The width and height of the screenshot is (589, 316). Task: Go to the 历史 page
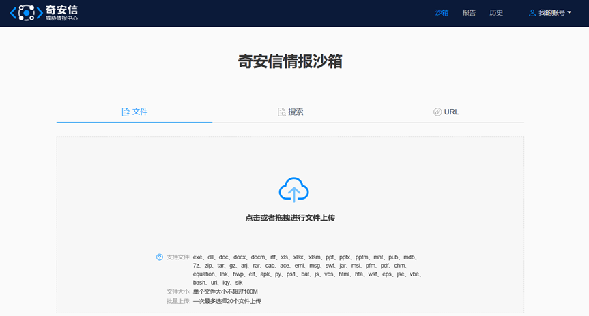coord(496,13)
